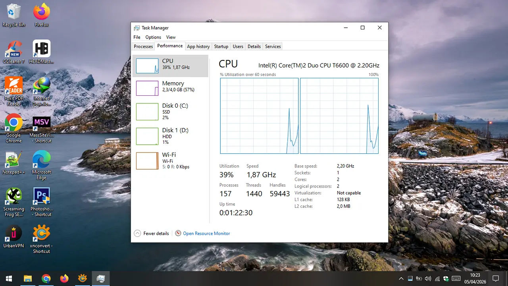
Task: Select Wi-Fi in the performance sidebar
Action: [170, 161]
